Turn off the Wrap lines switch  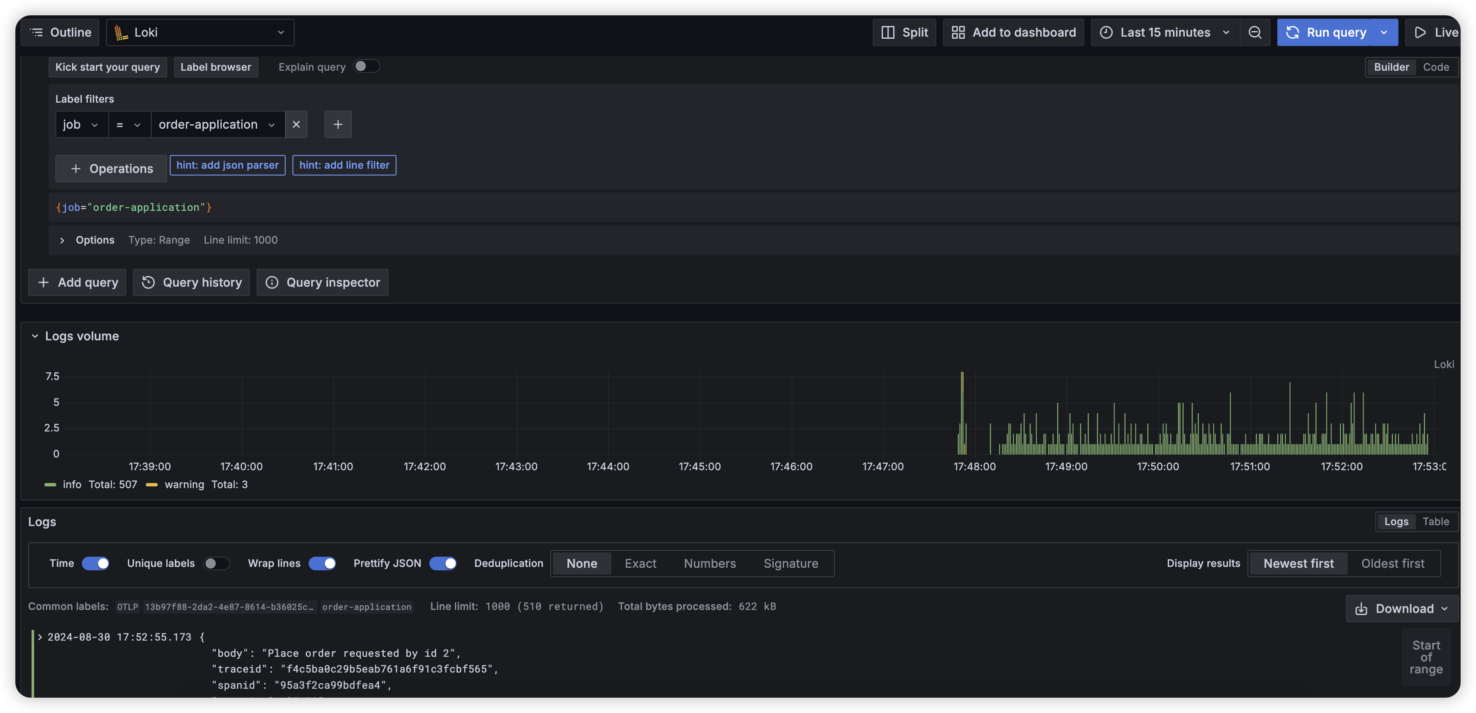point(322,563)
